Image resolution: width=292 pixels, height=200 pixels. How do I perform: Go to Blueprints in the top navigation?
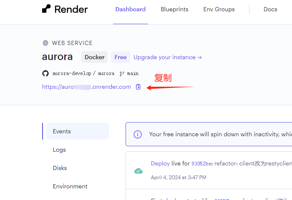(x=174, y=9)
